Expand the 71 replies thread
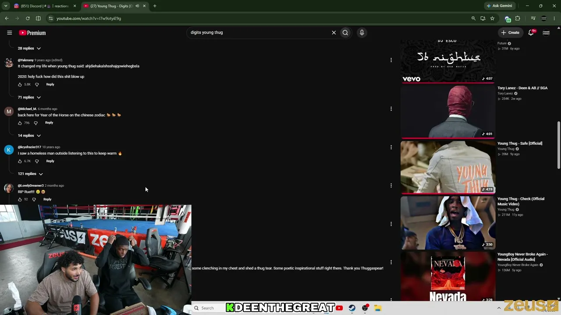Viewport: 561px width, 315px height. coord(29,98)
